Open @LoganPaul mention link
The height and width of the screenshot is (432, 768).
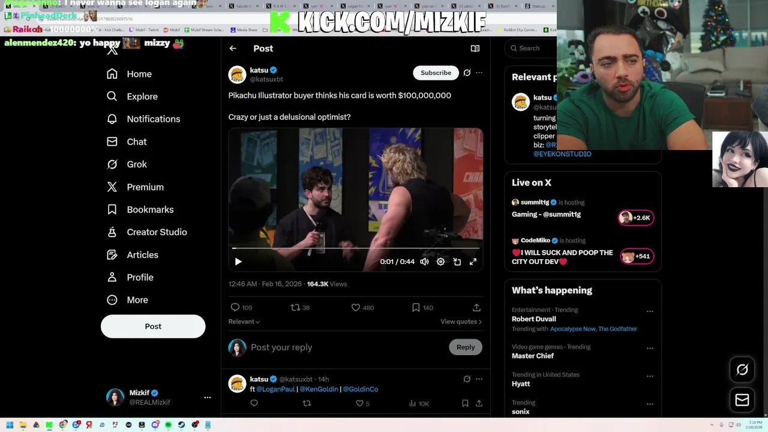coord(275,389)
